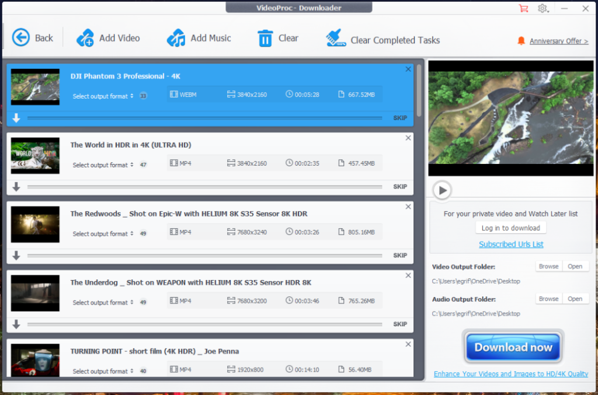This screenshot has height=395, width=598.
Task: Open output format dropdown for DJI Phantom
Action: click(103, 96)
